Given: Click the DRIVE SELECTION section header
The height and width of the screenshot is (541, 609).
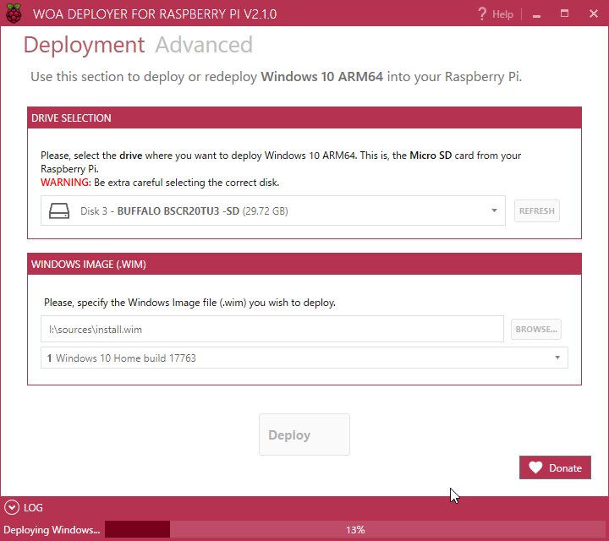Looking at the screenshot, I should pos(304,118).
